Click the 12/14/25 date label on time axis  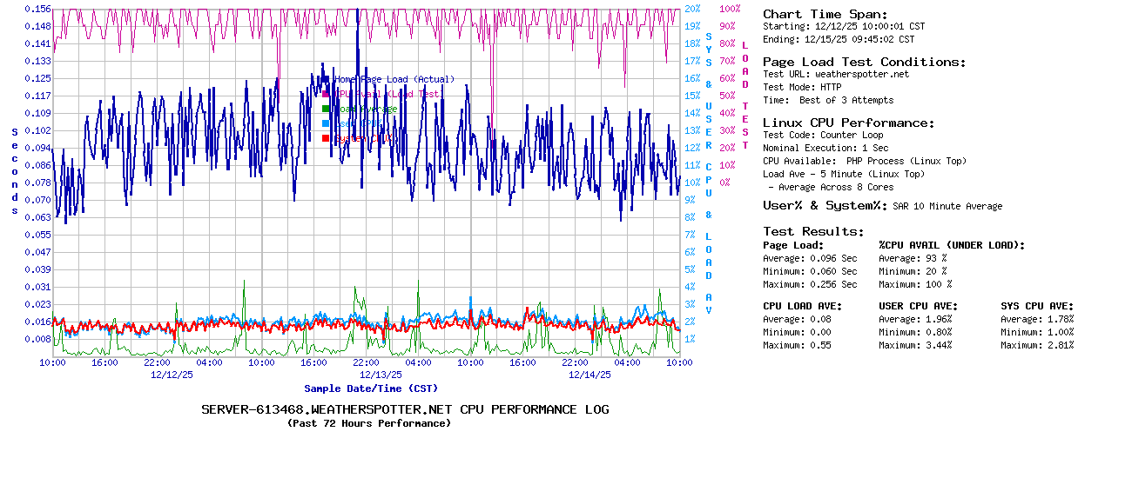pos(590,375)
